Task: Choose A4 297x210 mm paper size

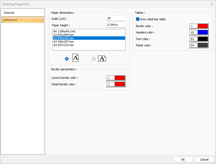Action: click(x=63, y=45)
